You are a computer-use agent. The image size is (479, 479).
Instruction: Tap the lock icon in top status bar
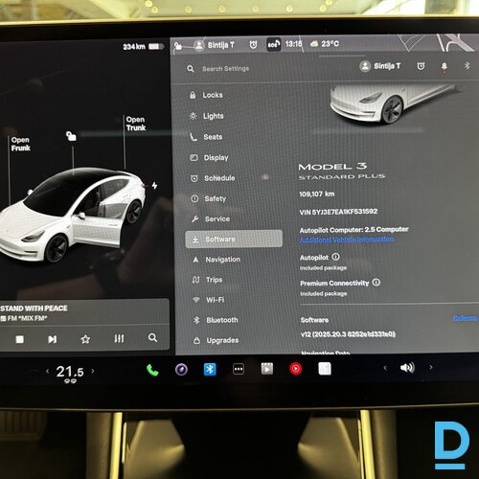(178, 47)
